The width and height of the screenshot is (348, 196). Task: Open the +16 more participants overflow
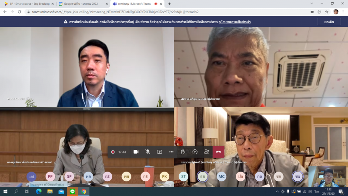click(x=31, y=177)
